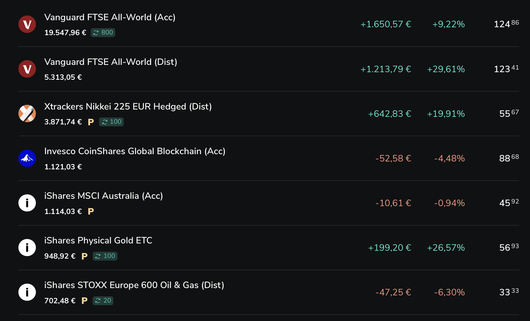Open Vanguard FTSE All-World (Acc) position
Image resolution: width=530 pixels, height=321 pixels.
pyautogui.click(x=110, y=17)
